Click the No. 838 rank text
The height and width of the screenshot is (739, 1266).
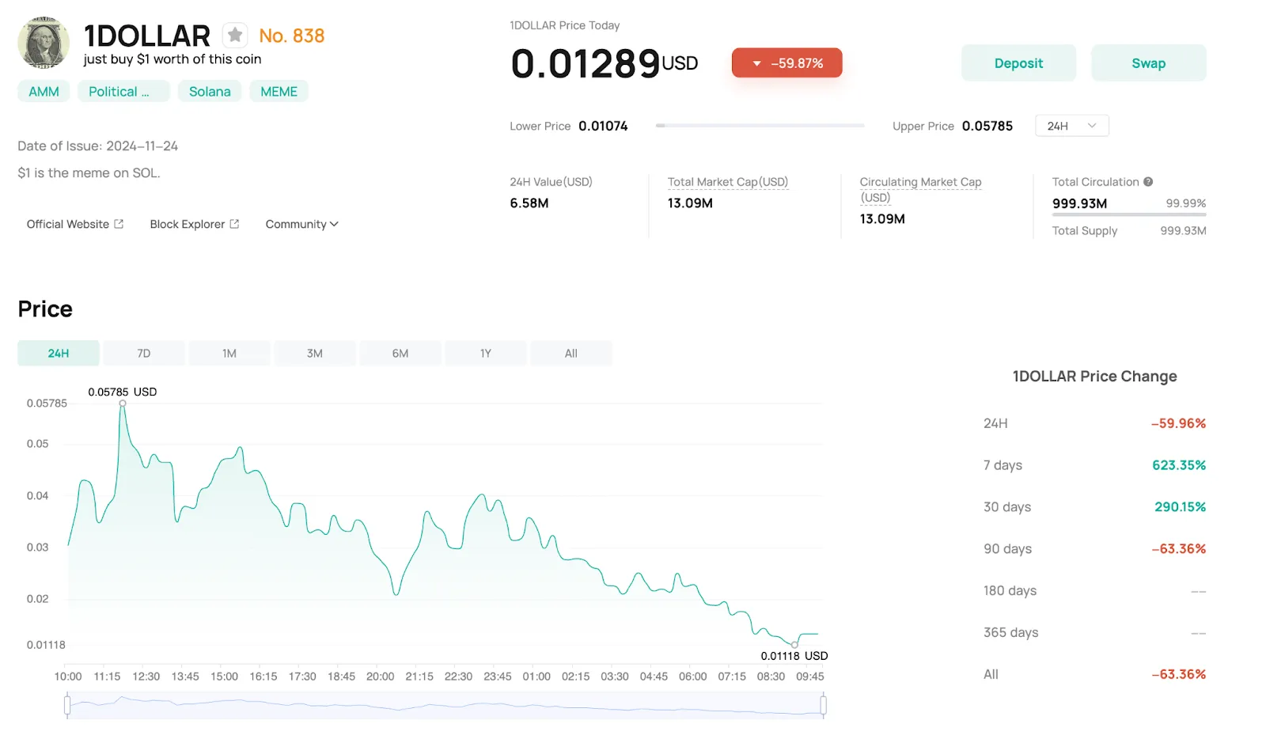pyautogui.click(x=292, y=36)
